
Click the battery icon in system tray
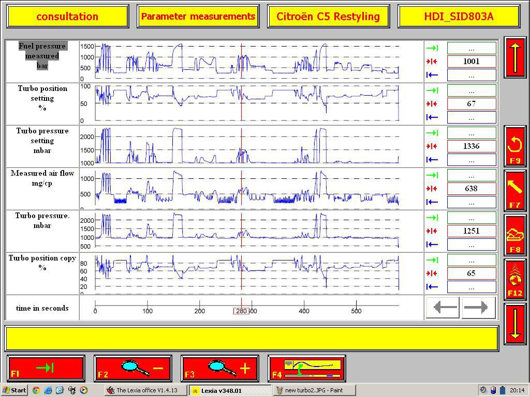click(x=502, y=390)
